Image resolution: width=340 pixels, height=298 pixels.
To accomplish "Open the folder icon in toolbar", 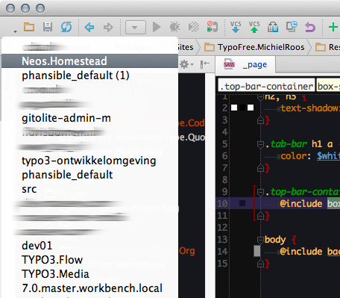I will pos(29,27).
